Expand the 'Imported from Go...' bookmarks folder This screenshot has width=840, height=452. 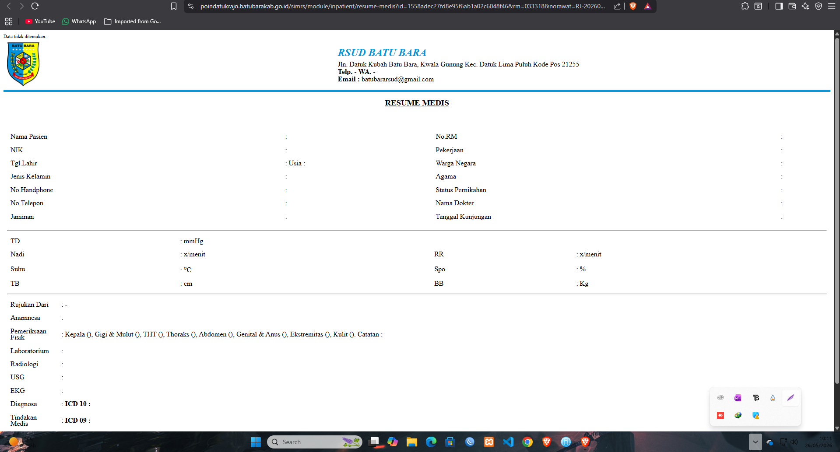pyautogui.click(x=133, y=21)
